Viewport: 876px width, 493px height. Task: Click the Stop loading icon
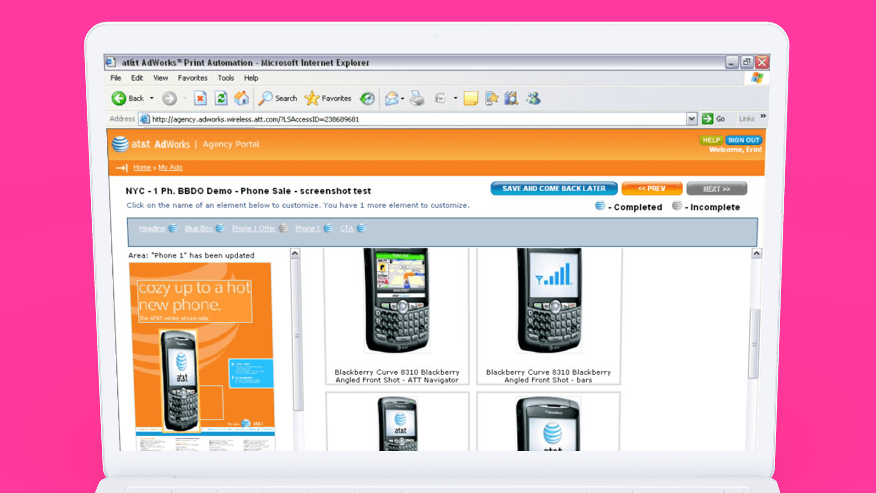200,98
